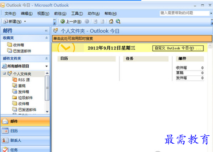The image size is (213, 152).
Task: Select the 发件箱 folder in tree
Action: [21, 92]
